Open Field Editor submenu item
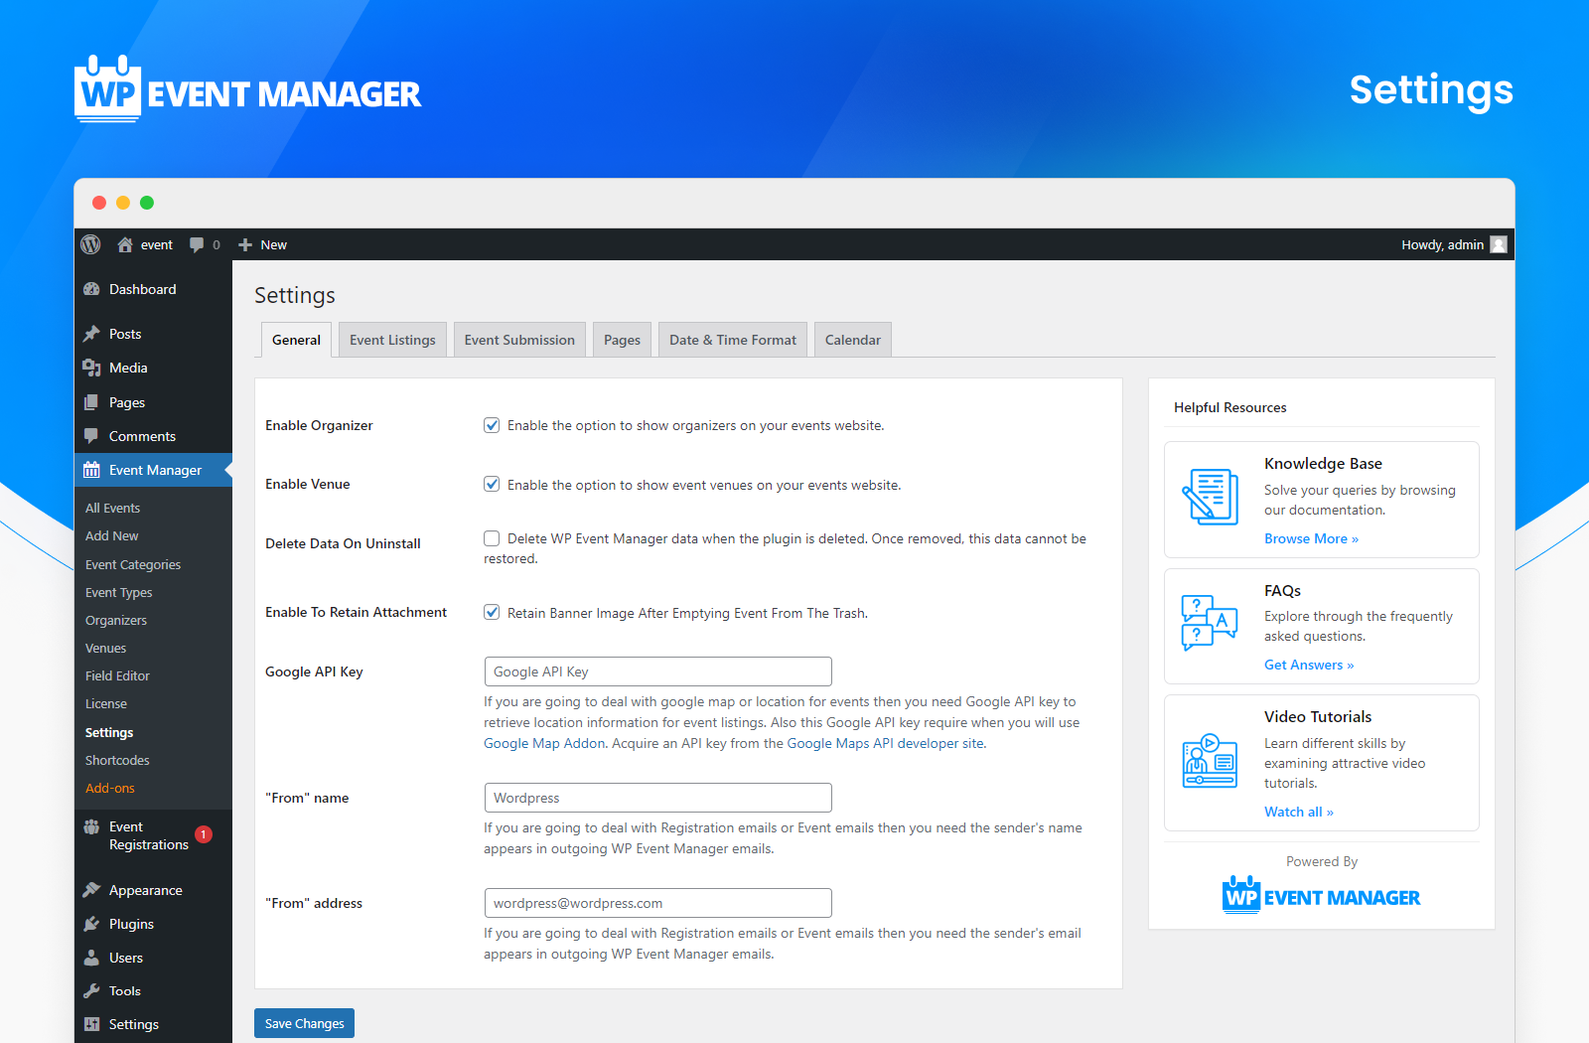Viewport: 1589px width, 1043px height. (117, 675)
